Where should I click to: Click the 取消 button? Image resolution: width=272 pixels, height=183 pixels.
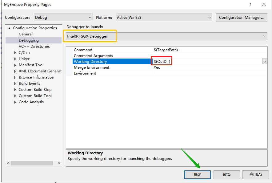[x=226, y=174]
